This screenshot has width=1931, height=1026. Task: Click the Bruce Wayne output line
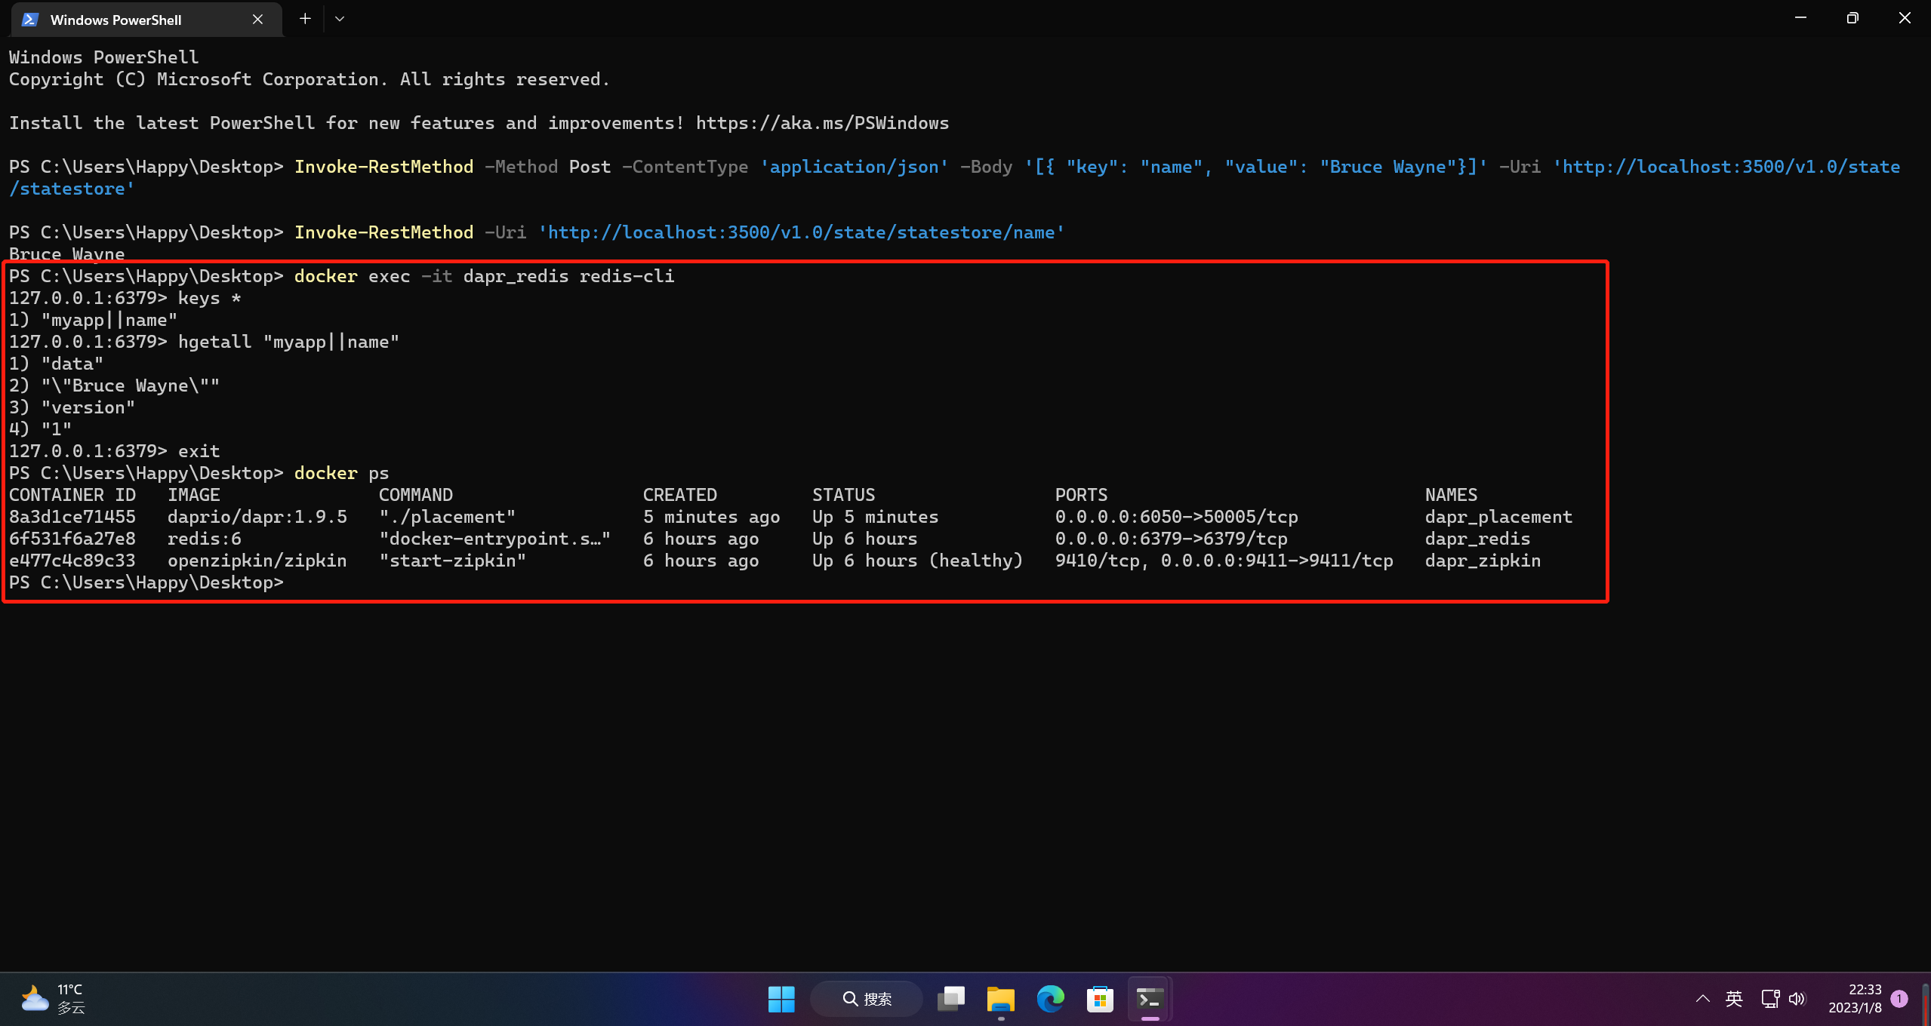point(67,254)
